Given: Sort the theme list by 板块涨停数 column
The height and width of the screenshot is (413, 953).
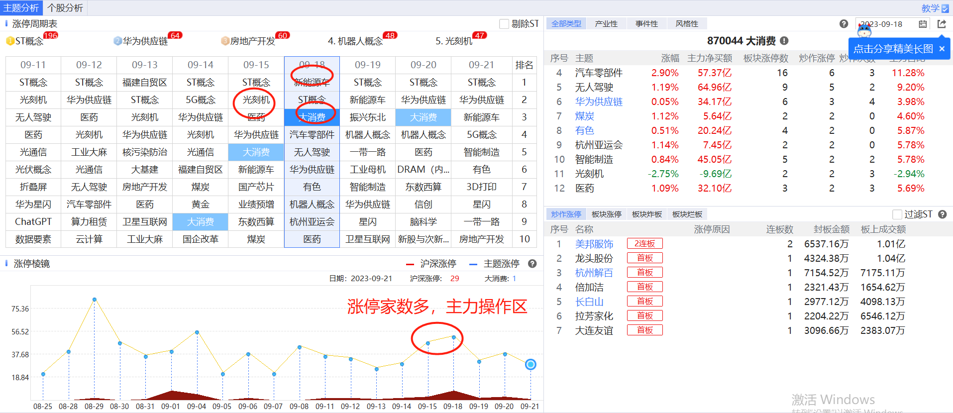Looking at the screenshot, I should [766, 58].
